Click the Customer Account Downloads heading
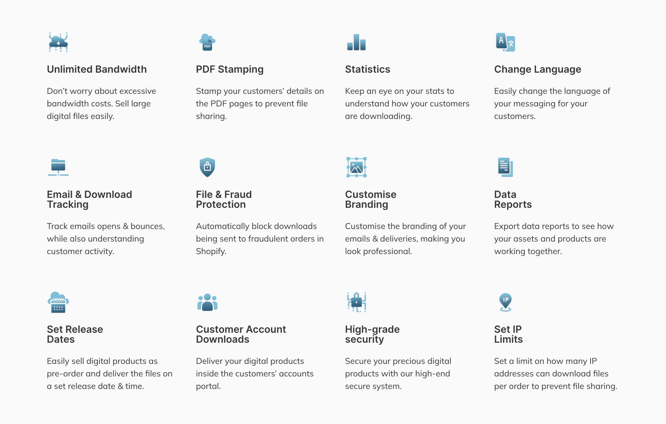The image size is (666, 424). pyautogui.click(x=241, y=334)
